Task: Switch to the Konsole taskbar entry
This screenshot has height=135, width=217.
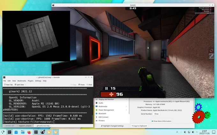Action: pos(36,132)
